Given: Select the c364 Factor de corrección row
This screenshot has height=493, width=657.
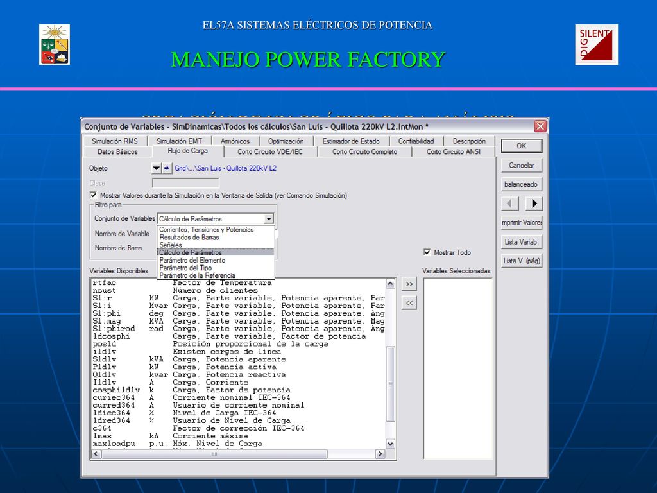Looking at the screenshot, I should pos(238,428).
